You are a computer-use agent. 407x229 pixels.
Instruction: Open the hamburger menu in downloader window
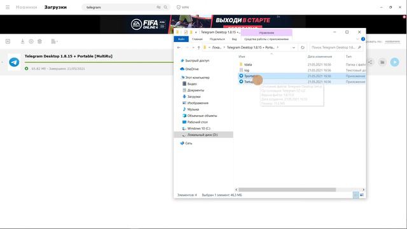[x=8, y=7]
